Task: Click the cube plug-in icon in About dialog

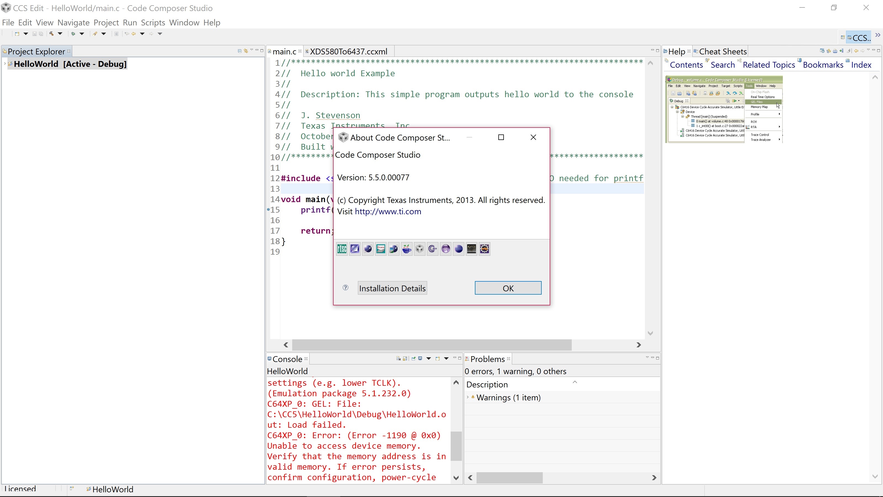Action: (419, 249)
